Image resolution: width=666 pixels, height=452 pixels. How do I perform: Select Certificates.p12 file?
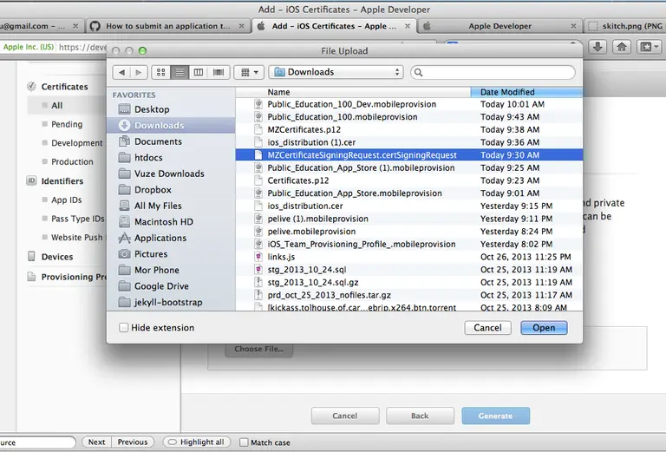[409, 180]
